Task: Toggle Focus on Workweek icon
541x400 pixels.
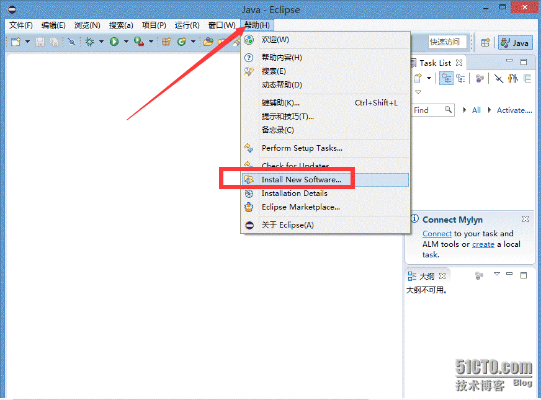Action: click(513, 78)
